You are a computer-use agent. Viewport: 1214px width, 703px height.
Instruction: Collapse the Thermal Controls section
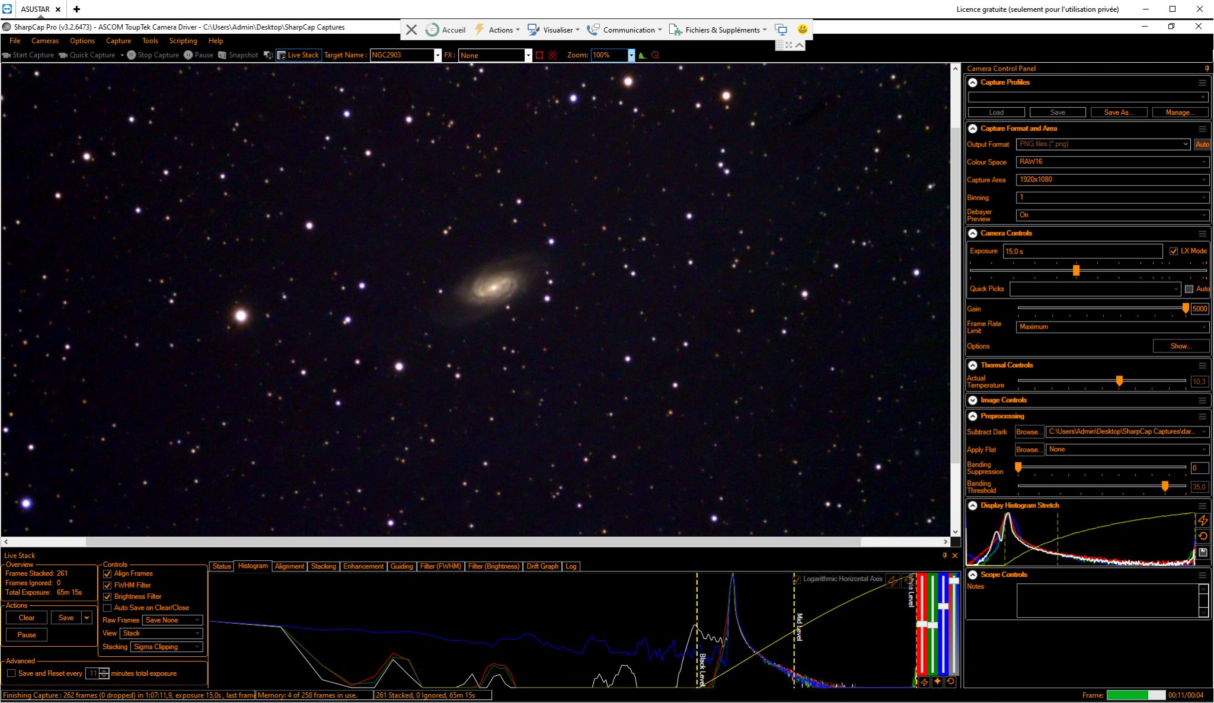[x=973, y=365]
